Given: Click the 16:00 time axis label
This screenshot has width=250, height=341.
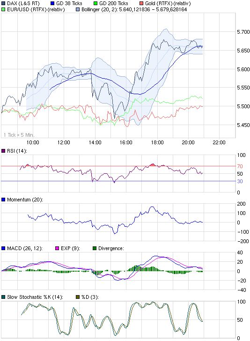Looking at the screenshot, I should point(126,142).
